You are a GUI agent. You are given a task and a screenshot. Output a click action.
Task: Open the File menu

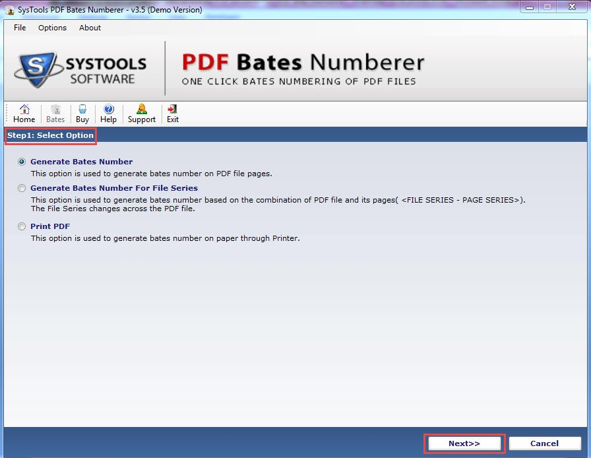[20, 28]
